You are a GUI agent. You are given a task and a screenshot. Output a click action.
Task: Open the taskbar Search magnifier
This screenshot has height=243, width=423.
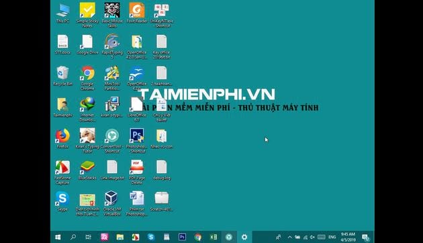pyautogui.click(x=73, y=237)
